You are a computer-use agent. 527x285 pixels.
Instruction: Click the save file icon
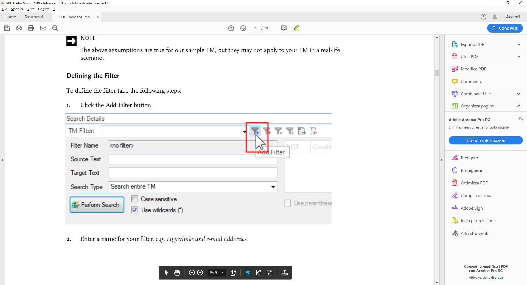[7, 28]
